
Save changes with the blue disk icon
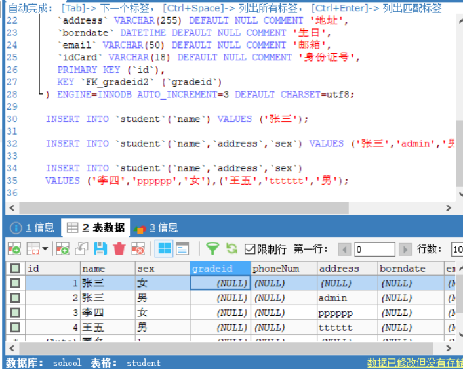pyautogui.click(x=100, y=249)
